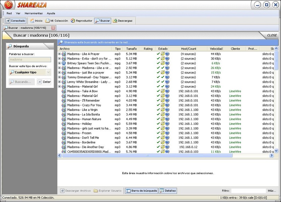Click the Buscar toolbar button
Screen dimensions: 281x202
[103, 21]
